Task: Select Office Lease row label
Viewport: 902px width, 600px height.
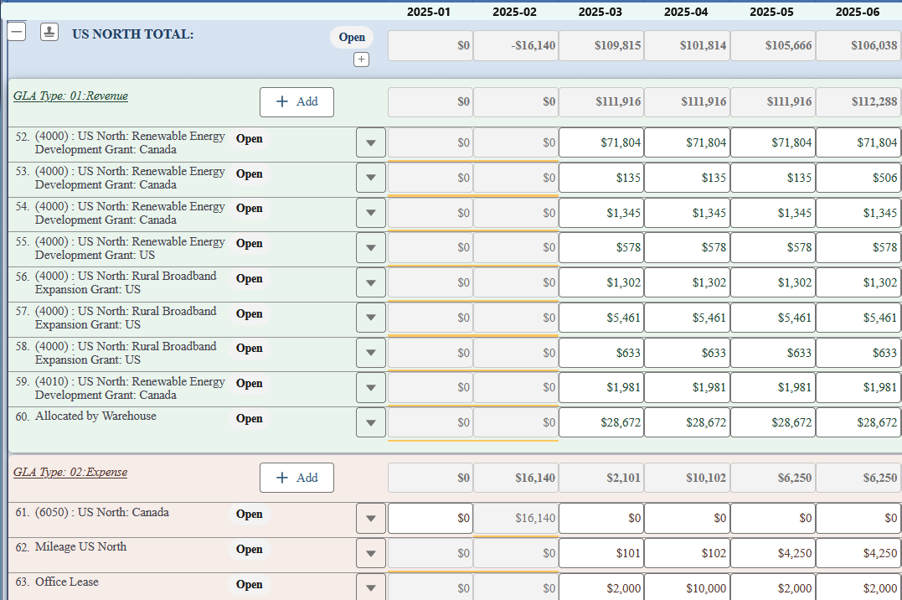Action: pyautogui.click(x=67, y=582)
